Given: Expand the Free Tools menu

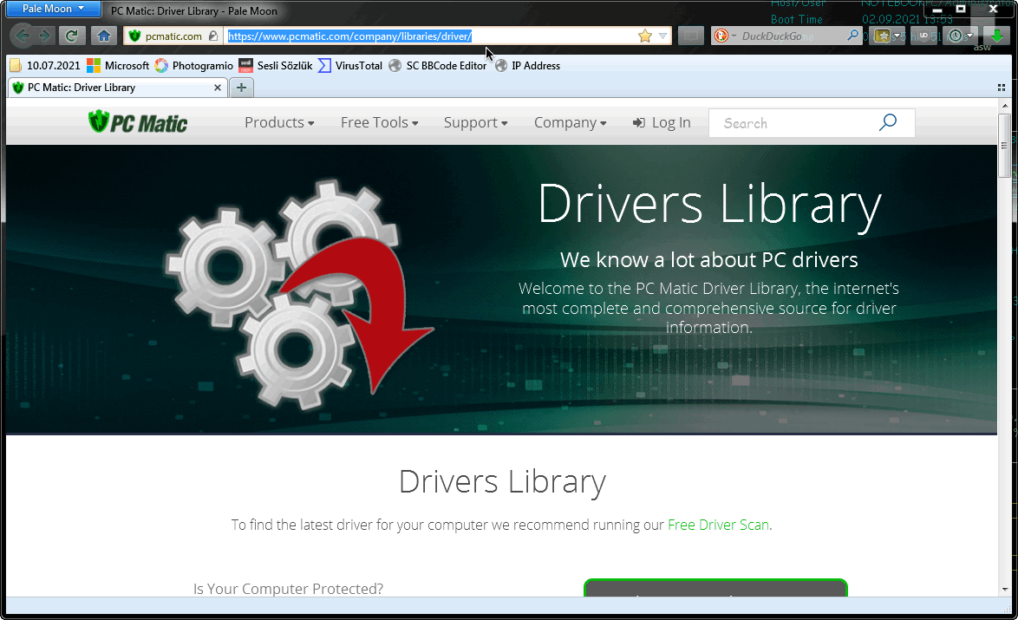Looking at the screenshot, I should point(379,123).
